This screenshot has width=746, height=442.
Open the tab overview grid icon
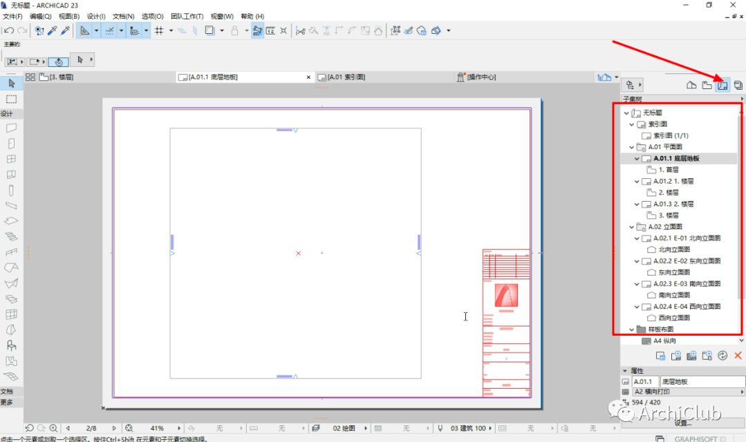[x=30, y=77]
